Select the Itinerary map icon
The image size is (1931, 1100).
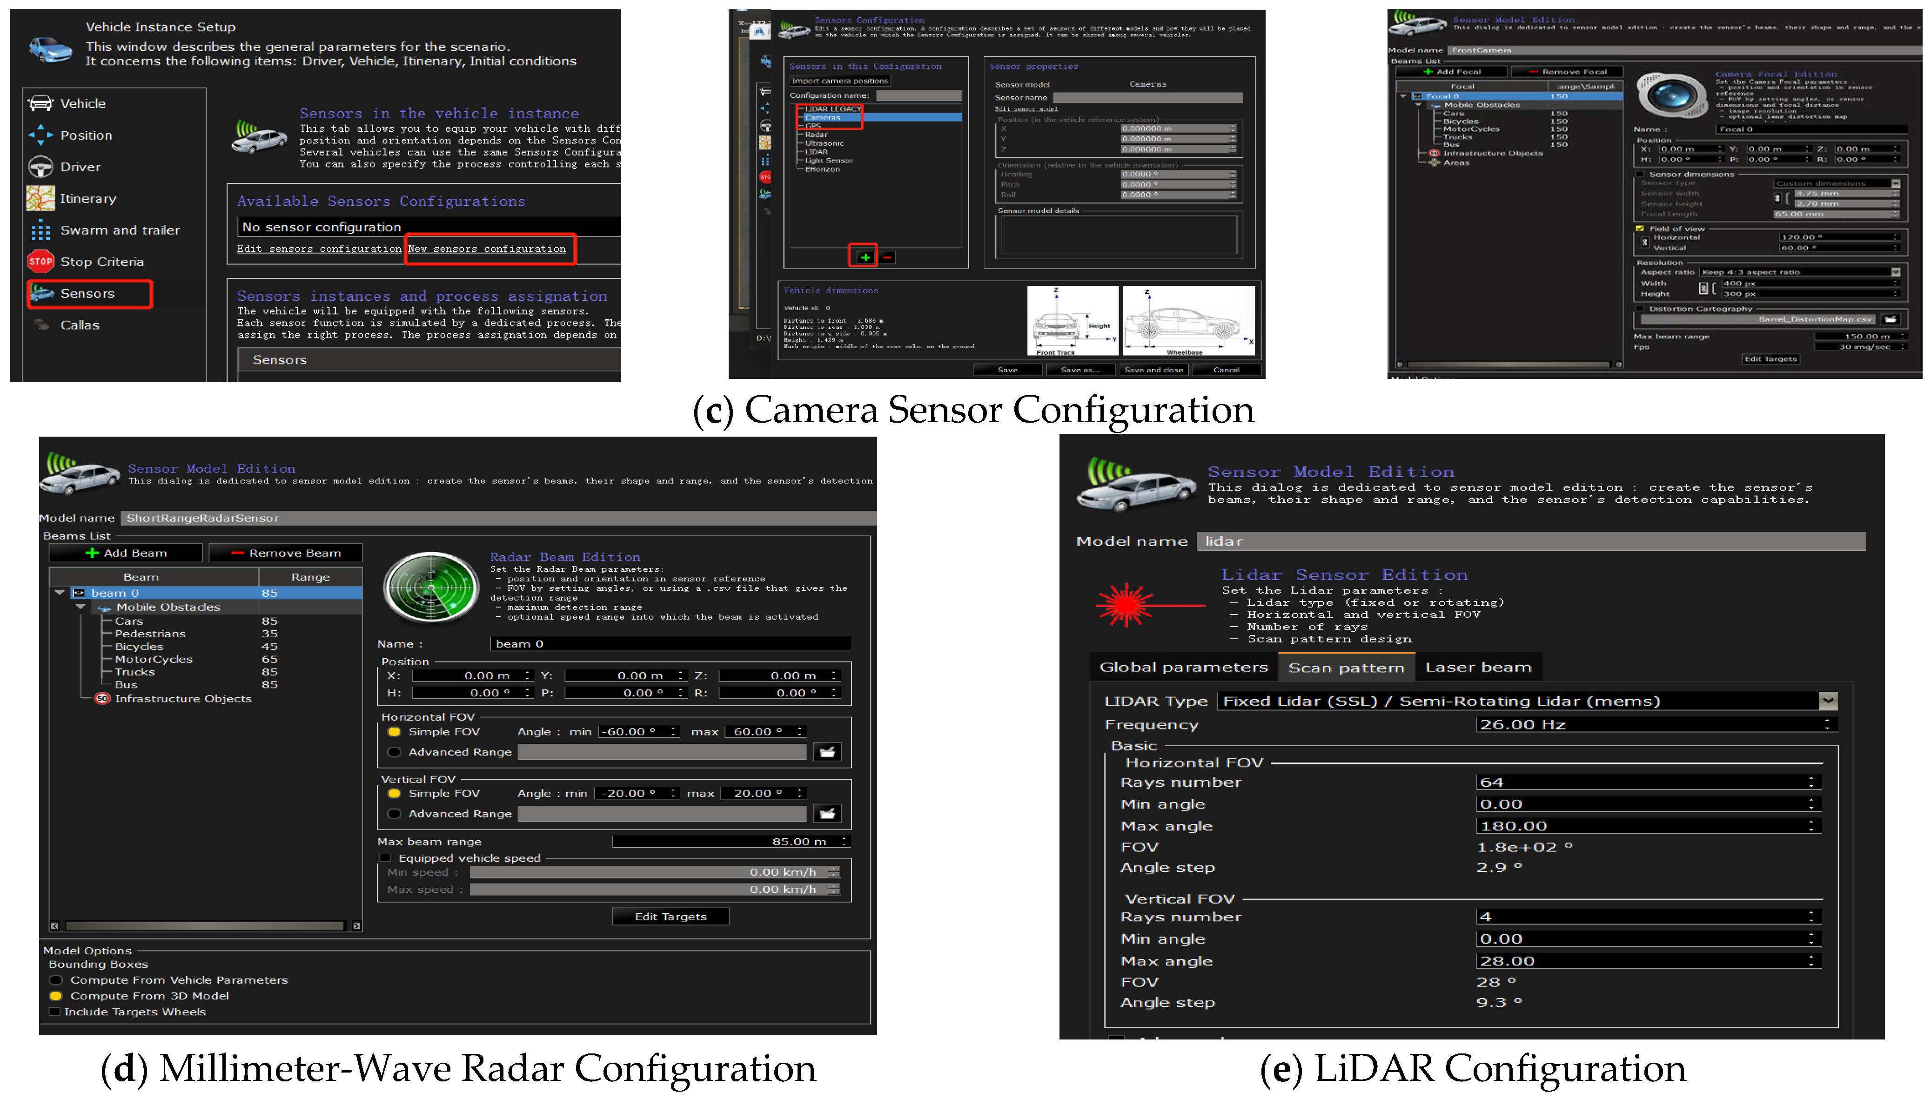point(40,198)
